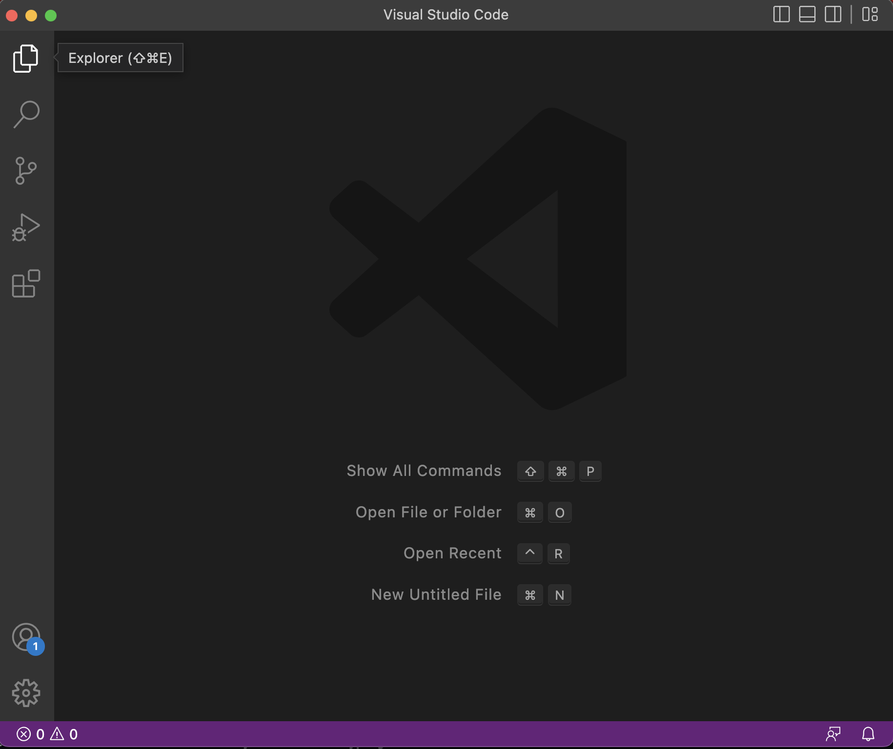Open the Extensions view
The width and height of the screenshot is (893, 749).
[26, 283]
